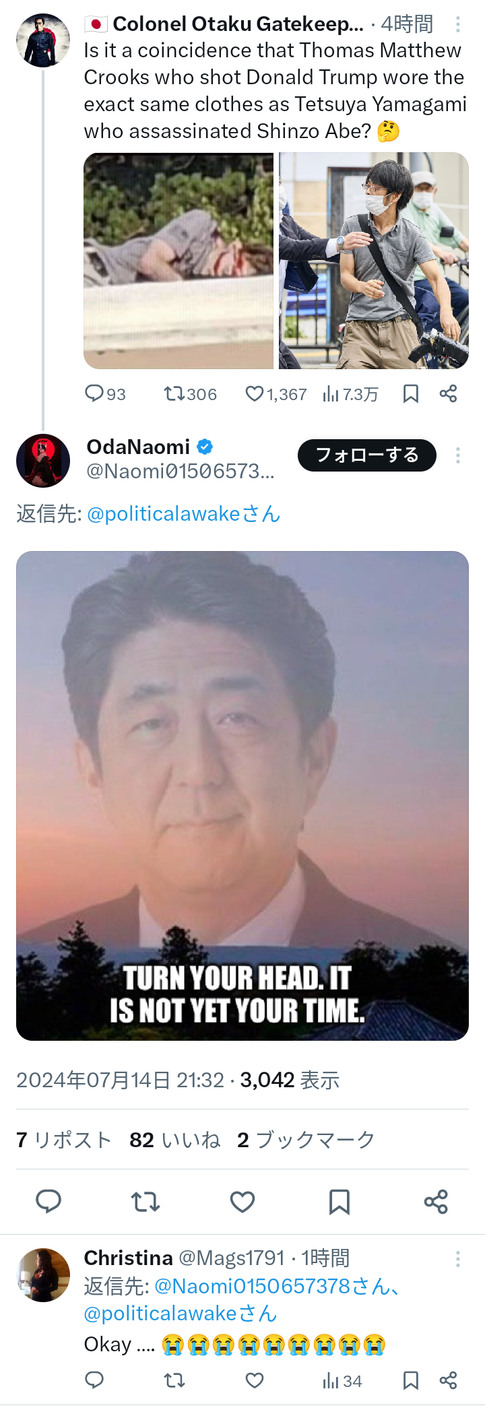Bookmark OdaNaomi's main post
Image resolution: width=485 pixels, height=1418 pixels.
point(339,1201)
